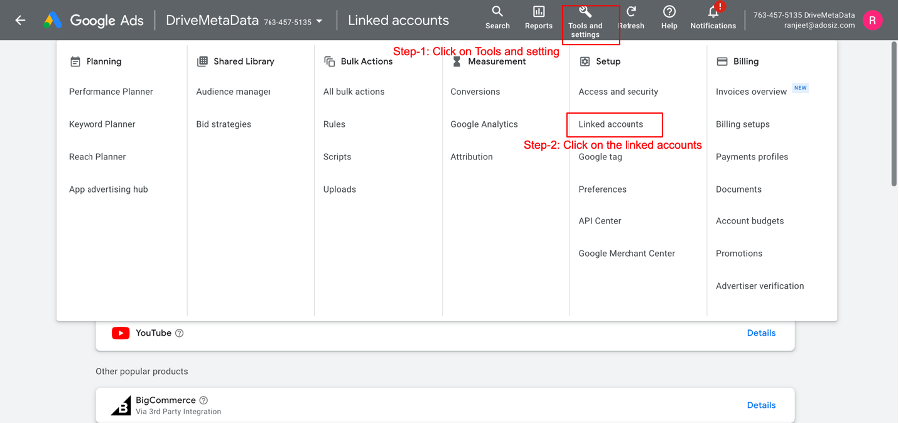
Task: Open Keyword Planner
Action: pyautogui.click(x=102, y=124)
